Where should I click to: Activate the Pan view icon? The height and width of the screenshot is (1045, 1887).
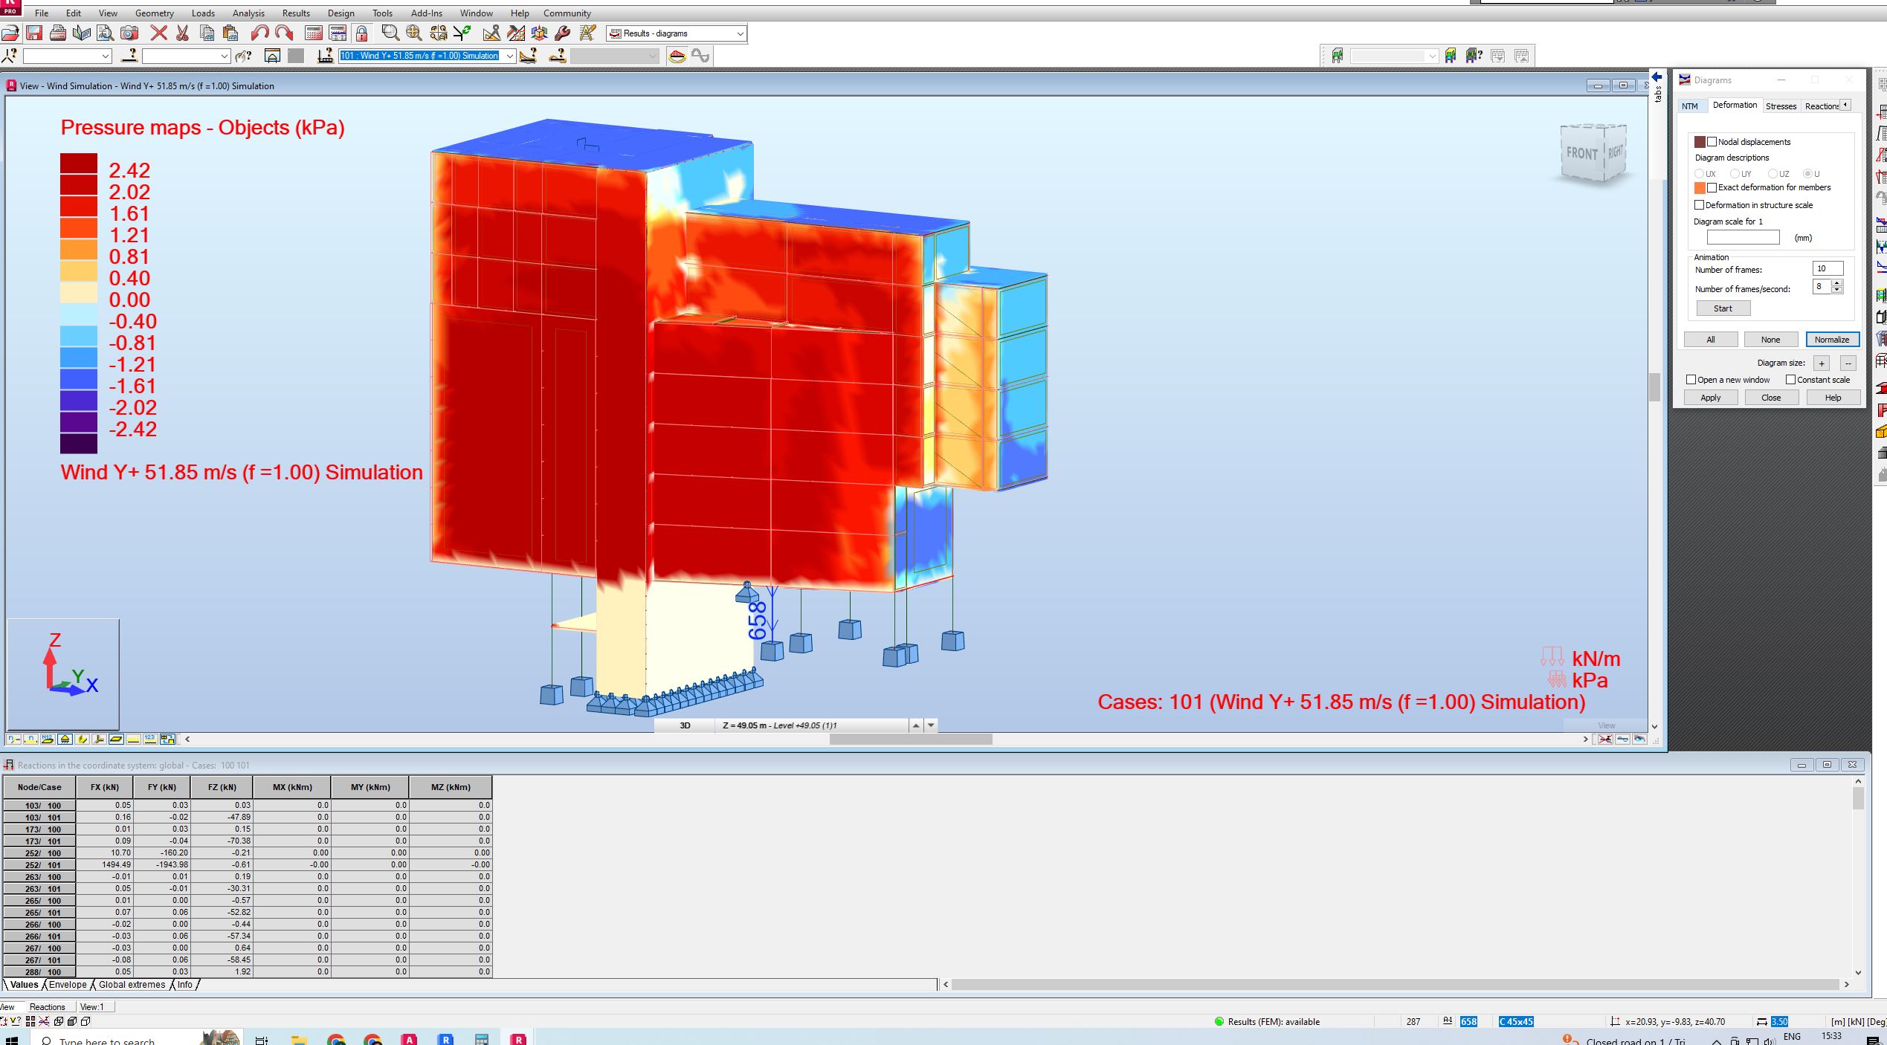coord(413,33)
